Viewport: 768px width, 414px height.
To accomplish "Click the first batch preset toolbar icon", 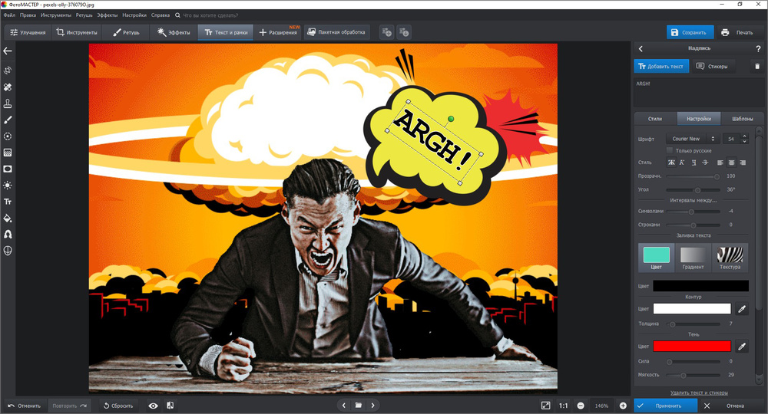I will [386, 32].
